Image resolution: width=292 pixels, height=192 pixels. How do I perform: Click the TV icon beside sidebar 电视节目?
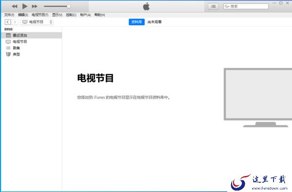tap(8, 42)
